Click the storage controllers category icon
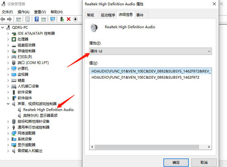The width and height of the screenshot is (227, 167). pos(14,51)
